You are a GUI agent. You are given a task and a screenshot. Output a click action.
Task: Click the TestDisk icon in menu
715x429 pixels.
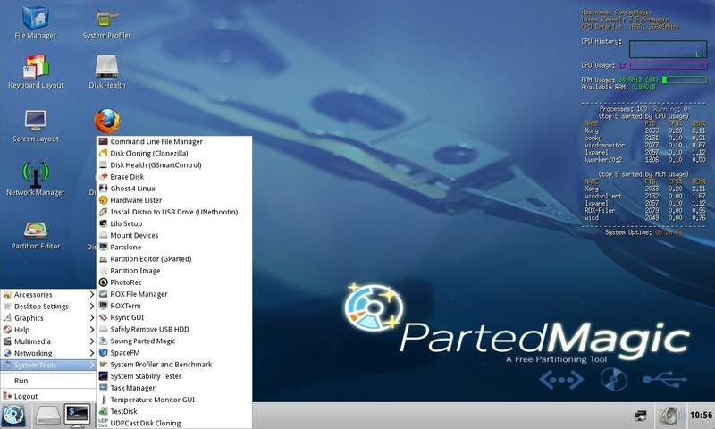click(104, 411)
